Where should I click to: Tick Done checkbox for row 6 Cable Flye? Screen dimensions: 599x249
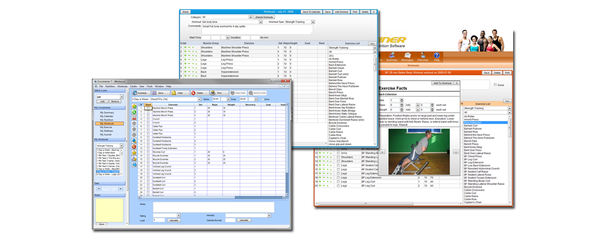coord(148,126)
